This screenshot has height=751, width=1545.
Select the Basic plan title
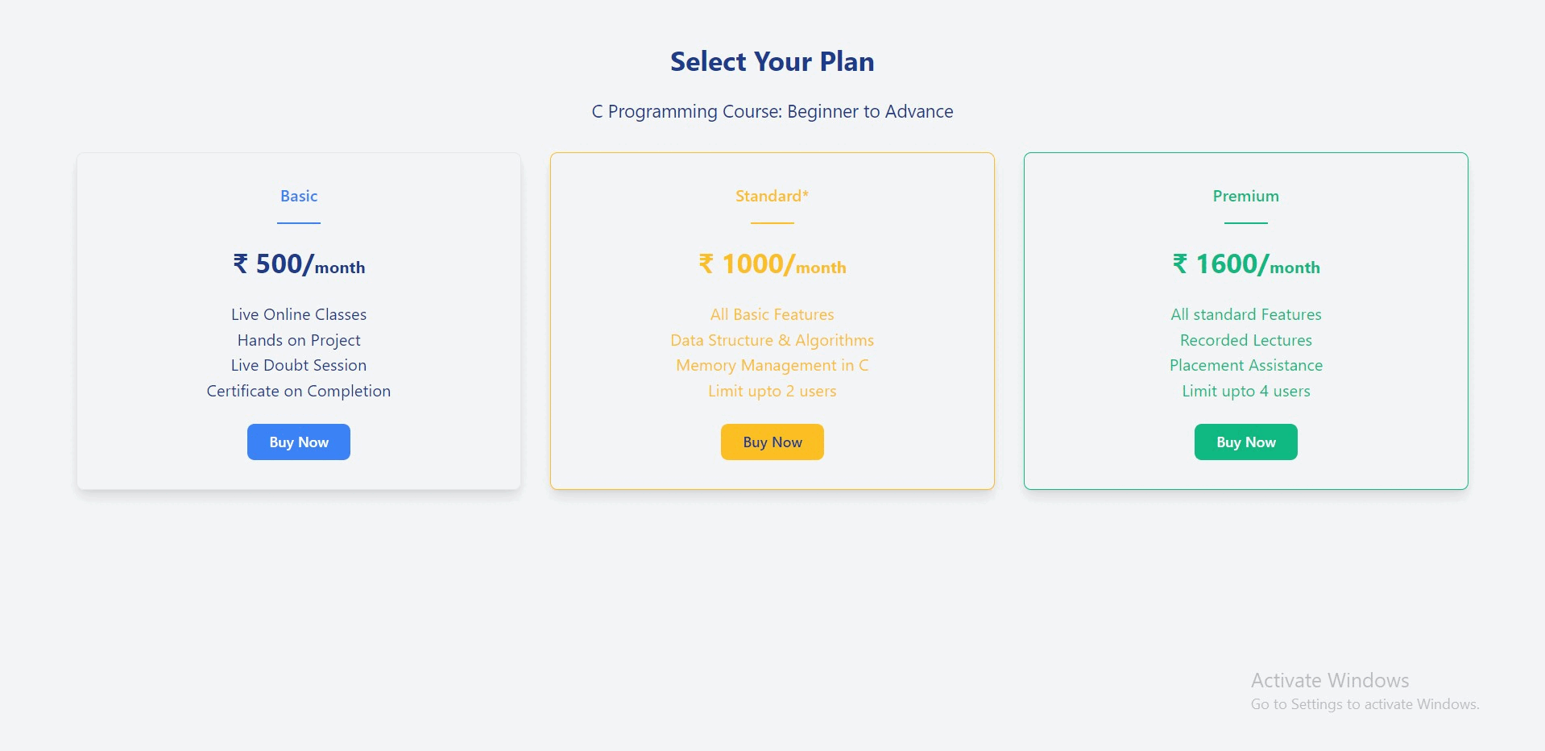tap(299, 196)
